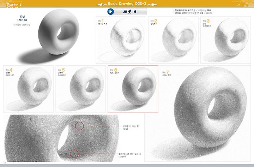Click the 도넛 B title bar

[x=129, y=12]
